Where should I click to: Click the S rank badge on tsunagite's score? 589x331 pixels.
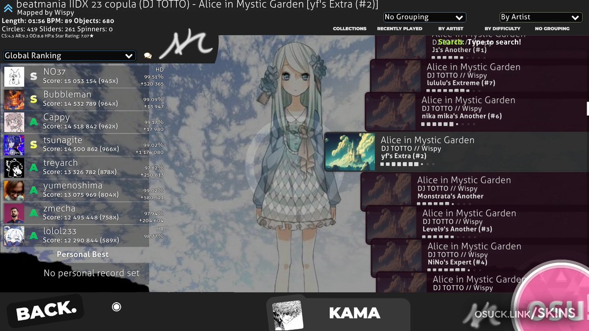33,145
